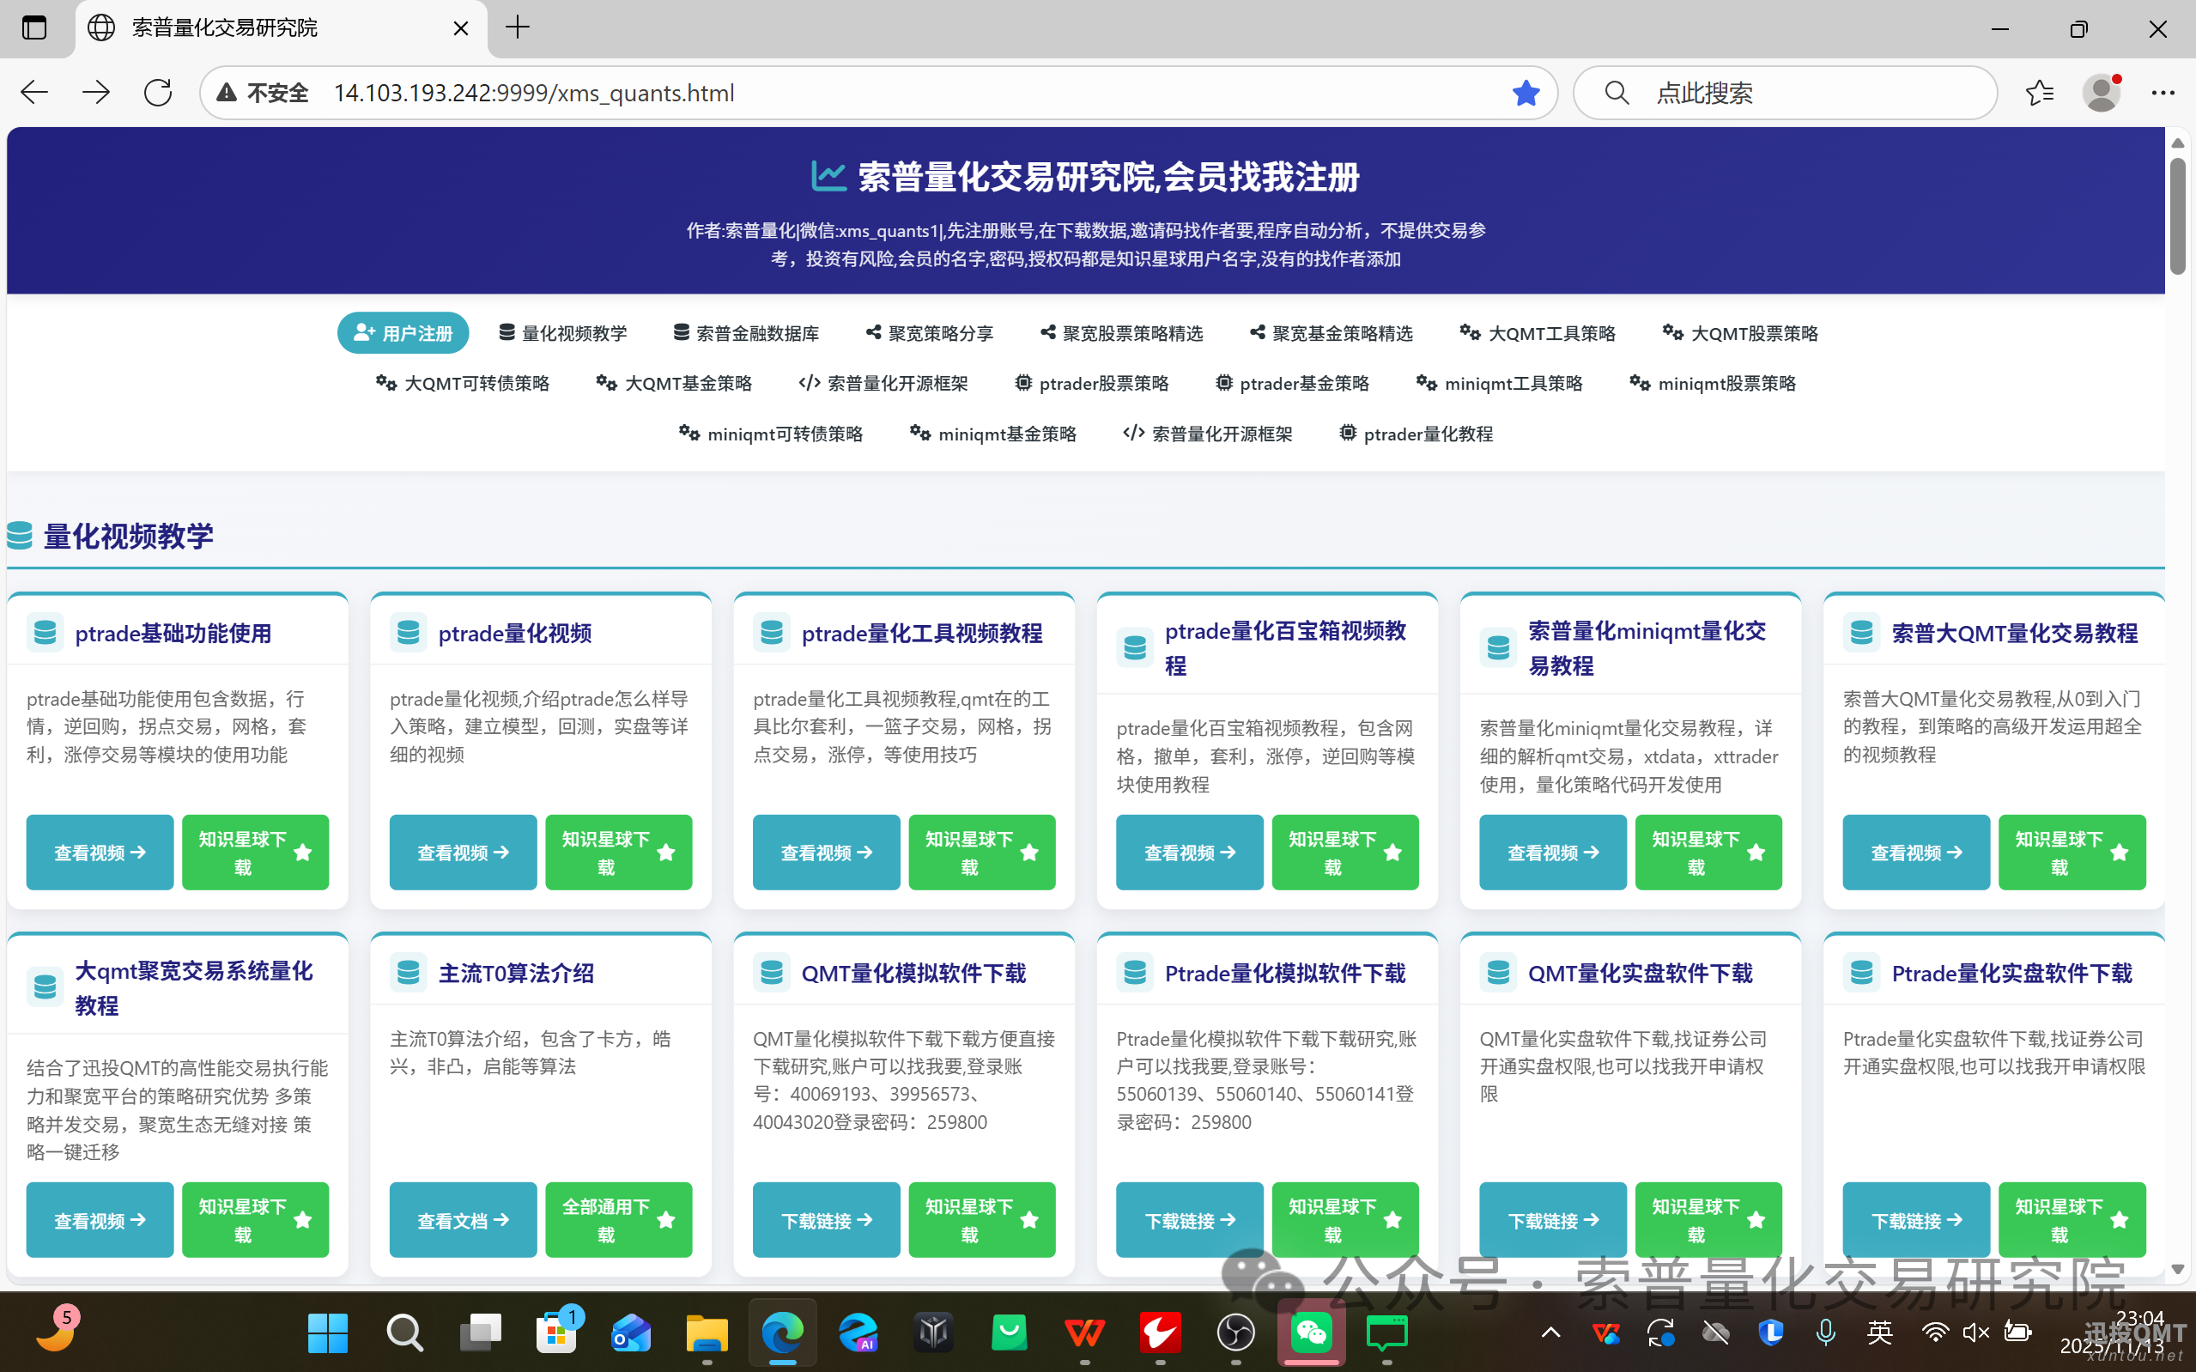Click 查看视频 on the ptrade量化视频 card
Image resolution: width=2196 pixels, height=1372 pixels.
tap(463, 852)
